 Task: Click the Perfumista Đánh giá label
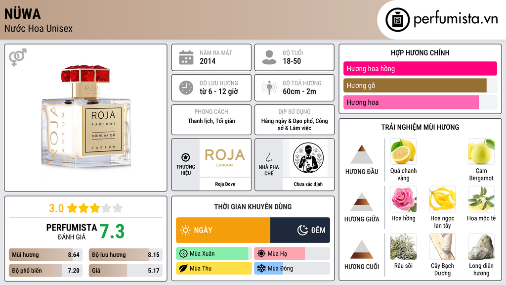[x=72, y=232]
